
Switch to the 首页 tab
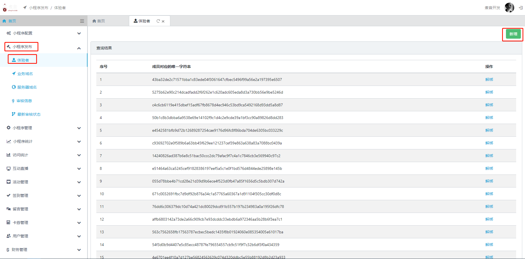pos(99,21)
